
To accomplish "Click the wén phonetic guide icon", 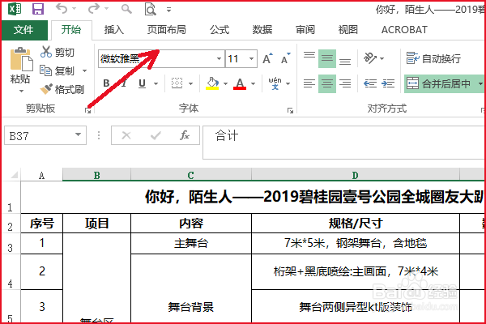I will [275, 83].
